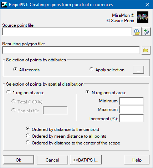Image resolution: width=153 pixels, height=168 pixels.
Task: Choose Ordered by mean distance to all points
Action: [66, 136]
